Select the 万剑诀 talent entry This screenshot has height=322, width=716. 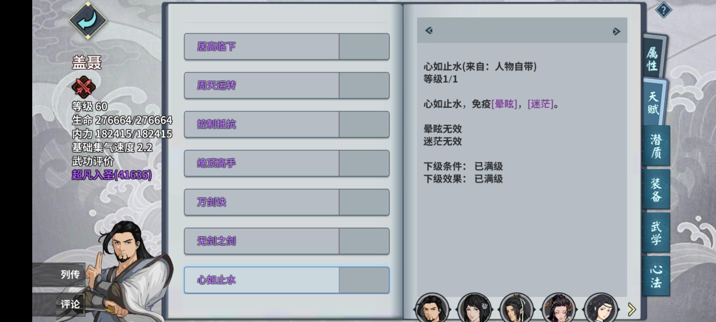(x=286, y=202)
